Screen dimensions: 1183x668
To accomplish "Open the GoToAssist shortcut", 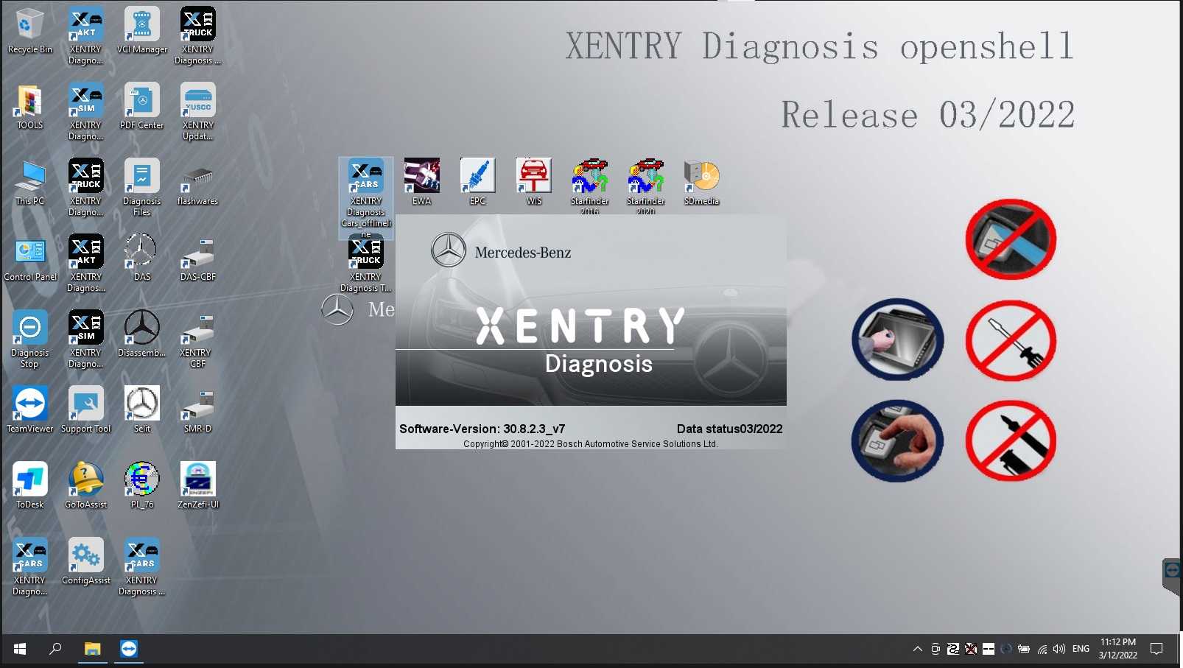I will tap(85, 486).
